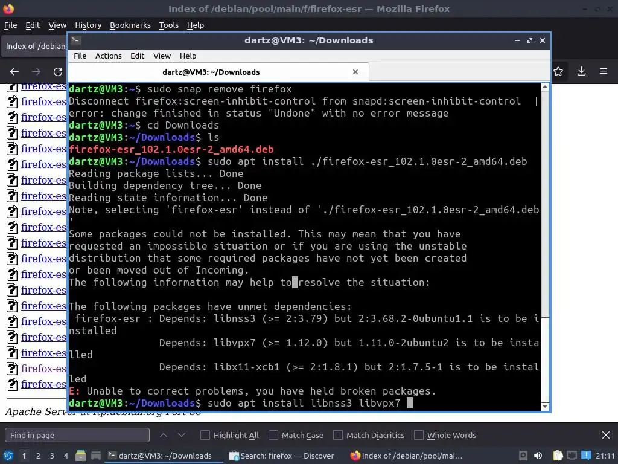Screen dimensions: 618x464
Task: Enable the Match Case checkbox
Action: pyautogui.click(x=273, y=435)
